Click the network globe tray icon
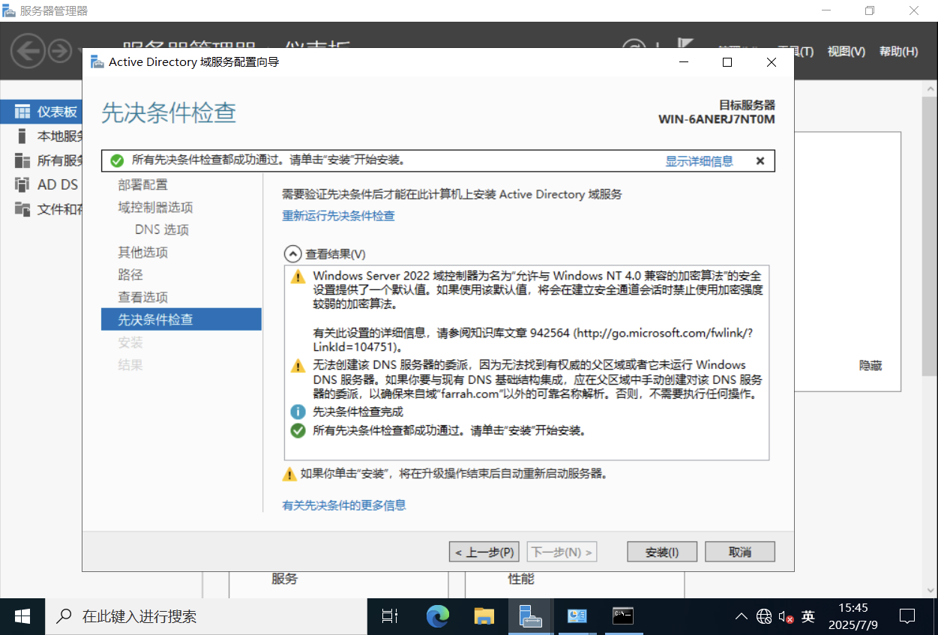The height and width of the screenshot is (635, 938). click(x=764, y=616)
